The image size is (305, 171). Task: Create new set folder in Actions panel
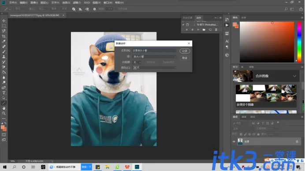coord(204,30)
